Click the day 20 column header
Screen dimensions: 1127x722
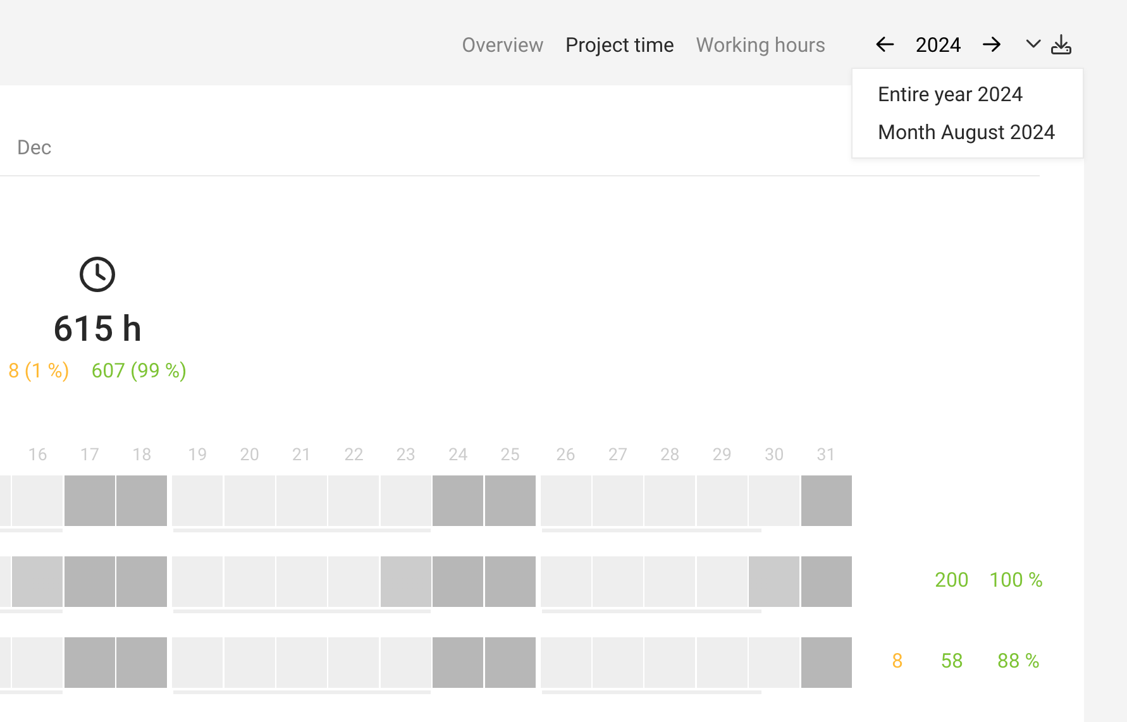(x=249, y=455)
